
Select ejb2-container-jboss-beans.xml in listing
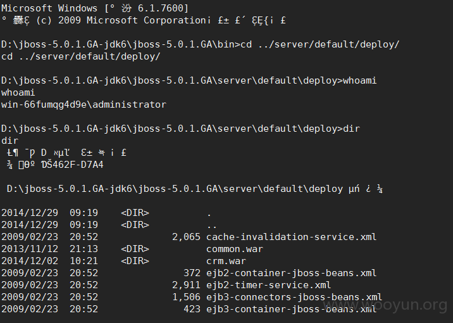click(291, 273)
